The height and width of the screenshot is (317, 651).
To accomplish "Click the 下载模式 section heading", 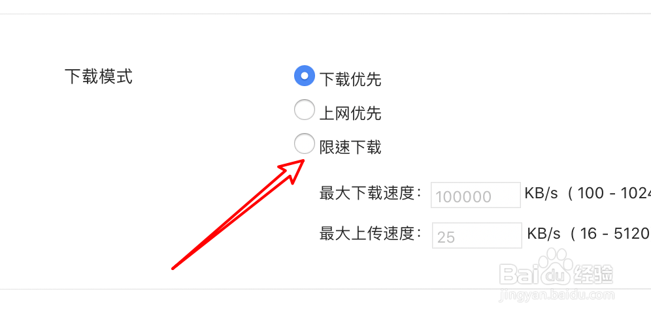I will pyautogui.click(x=99, y=77).
